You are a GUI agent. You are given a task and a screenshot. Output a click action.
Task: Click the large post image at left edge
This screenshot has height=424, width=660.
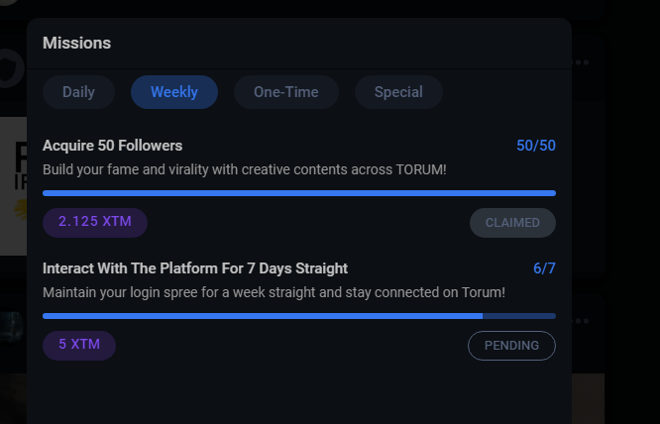(14, 186)
